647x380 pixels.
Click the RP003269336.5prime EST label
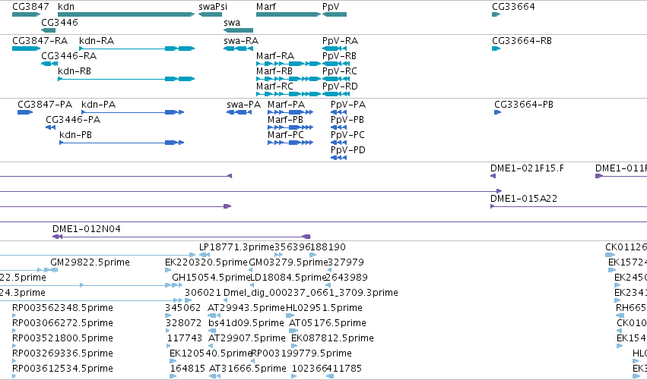click(x=62, y=353)
